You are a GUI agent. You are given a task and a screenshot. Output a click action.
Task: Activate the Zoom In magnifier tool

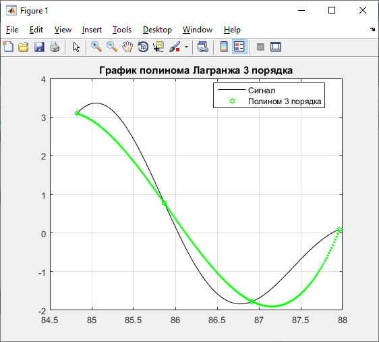point(96,47)
